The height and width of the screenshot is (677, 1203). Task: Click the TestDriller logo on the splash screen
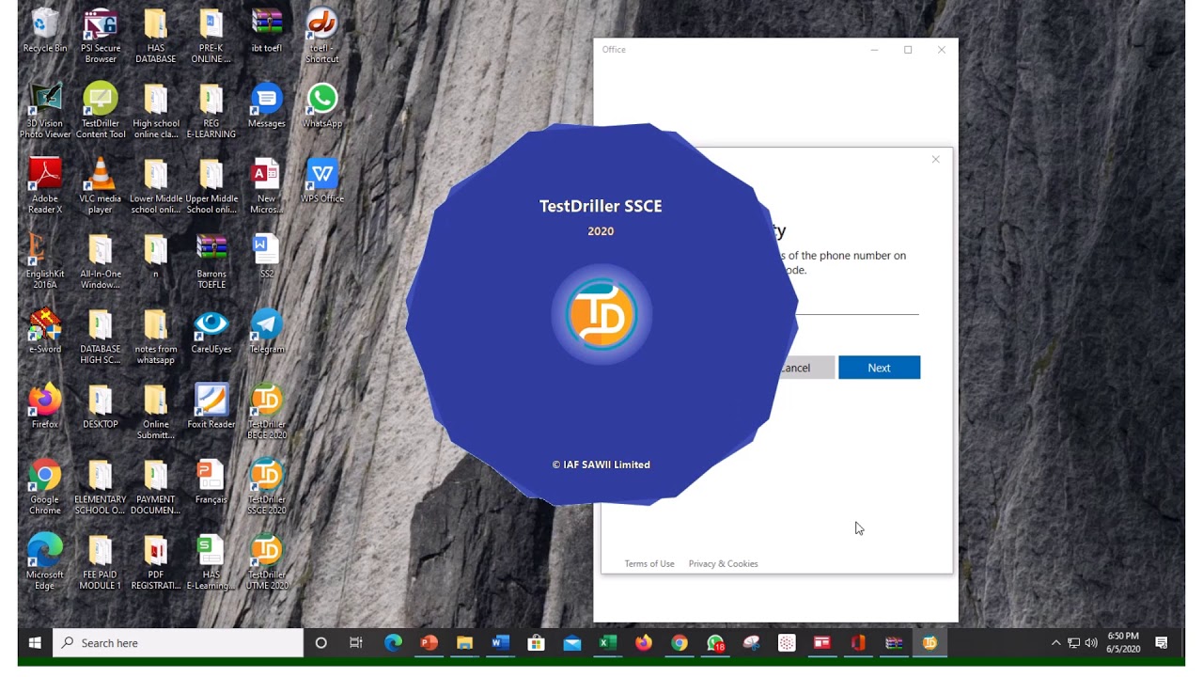(x=601, y=315)
